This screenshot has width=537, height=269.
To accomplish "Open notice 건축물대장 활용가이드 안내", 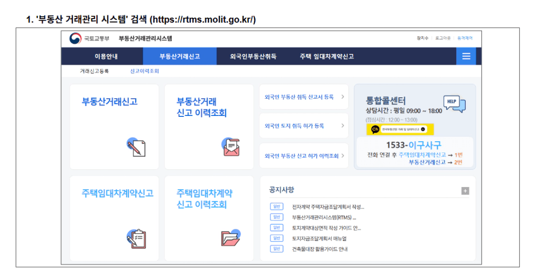I will click(320, 249).
